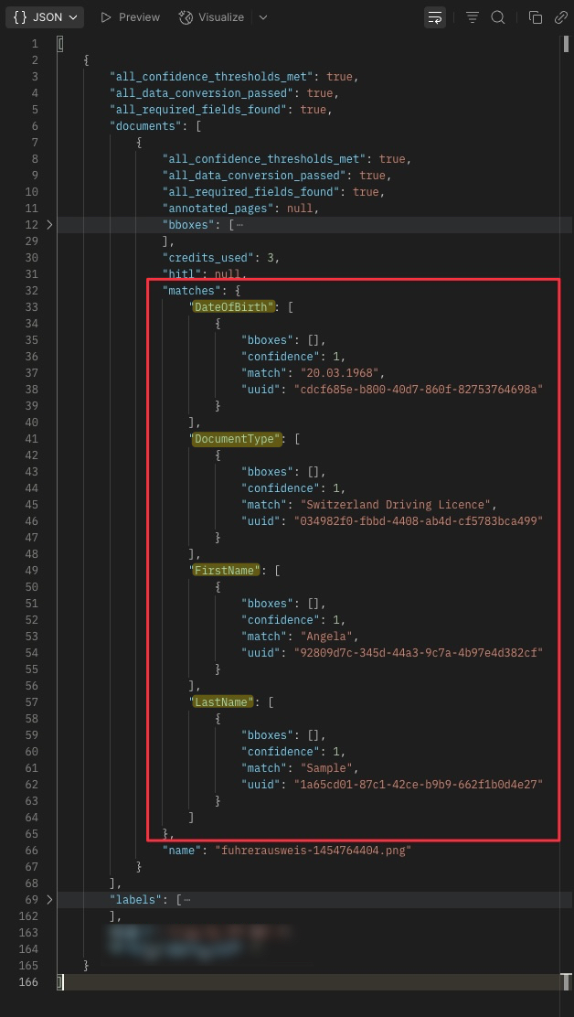
Task: Click the "matches" key
Action: click(x=188, y=291)
